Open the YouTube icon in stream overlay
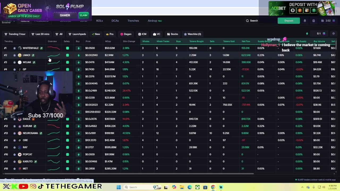Viewport: 340px width, 191px height. 23,187
